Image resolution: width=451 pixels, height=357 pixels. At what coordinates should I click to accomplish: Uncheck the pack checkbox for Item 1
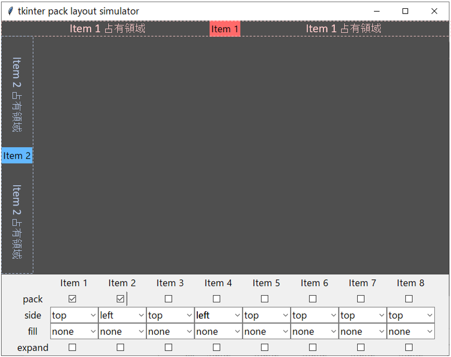tap(72, 299)
